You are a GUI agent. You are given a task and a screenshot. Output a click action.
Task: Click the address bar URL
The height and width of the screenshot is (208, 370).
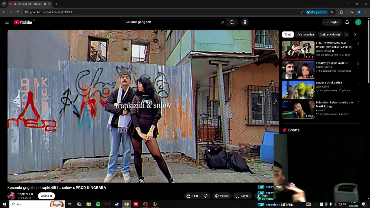click(52, 12)
